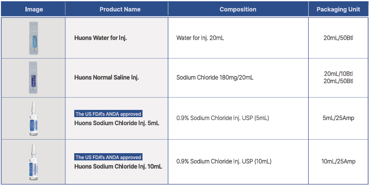369x185 pixels.
Task: Click the Sodium Chloride Inj. 5mL ampoule image
Action: [33, 119]
